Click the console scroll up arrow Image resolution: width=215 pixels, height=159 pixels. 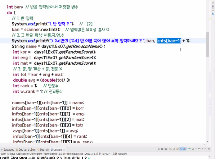pyautogui.click(x=209, y=157)
